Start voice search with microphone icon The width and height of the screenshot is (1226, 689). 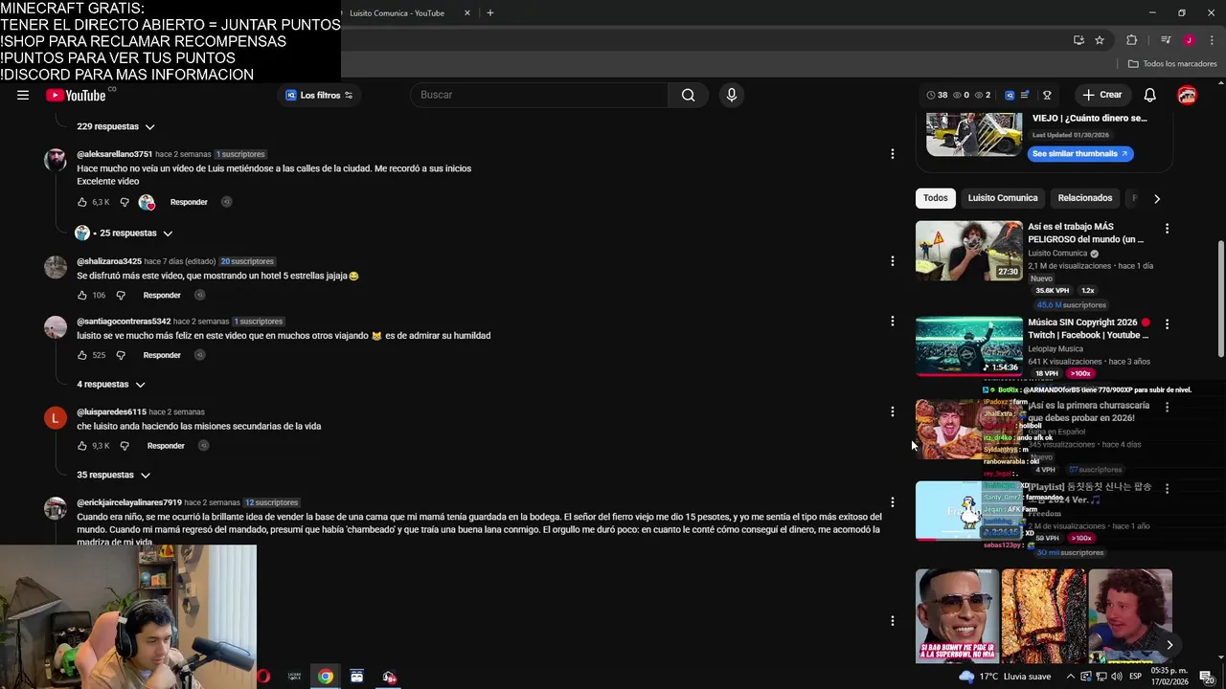coord(731,95)
